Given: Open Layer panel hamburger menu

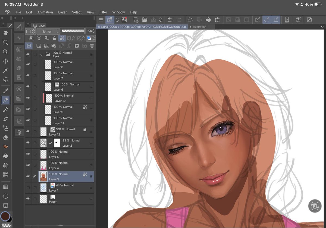Looking at the screenshot, I should (x=28, y=24).
